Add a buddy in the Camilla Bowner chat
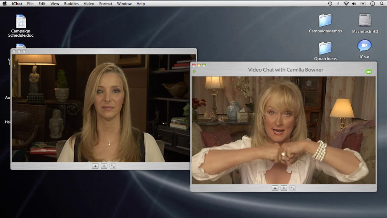The height and width of the screenshot is (218, 387). 275,188
